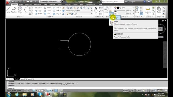Viewport: 173px width, 97px height.
Task: Open the Parametric ribbon tab
Action: click(38, 4)
